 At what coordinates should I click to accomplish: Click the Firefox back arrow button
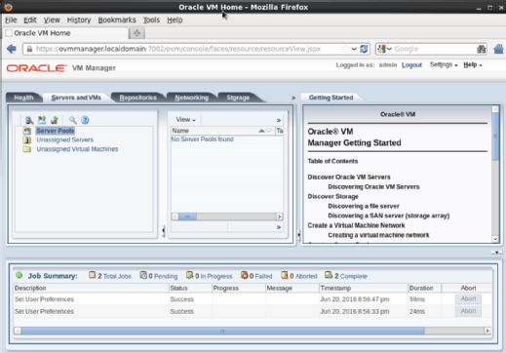(12, 49)
